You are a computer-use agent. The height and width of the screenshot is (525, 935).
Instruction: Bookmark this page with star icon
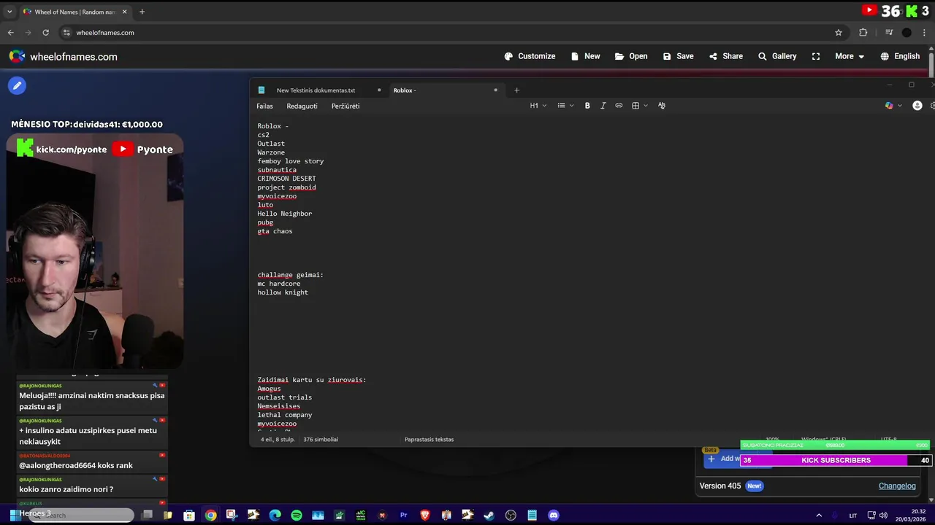839,32
